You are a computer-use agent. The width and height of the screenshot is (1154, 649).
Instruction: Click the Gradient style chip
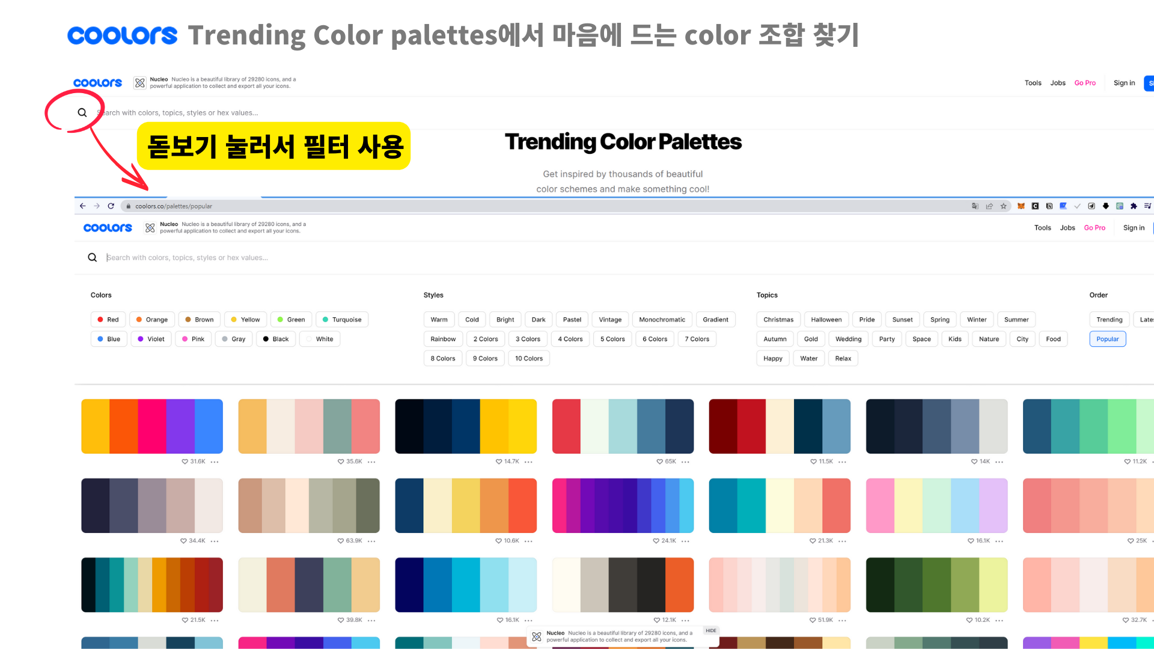point(715,320)
